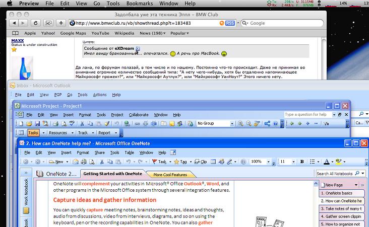Open the Bookmarks menu in macOS menu bar
The image size is (369, 227).
pyautogui.click(x=140, y=4)
